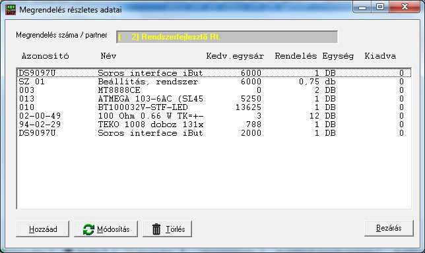Select the 94-02-29 TEKO 1008 doboz row
Image resolution: width=425 pixels, height=253 pixels.
[214, 125]
